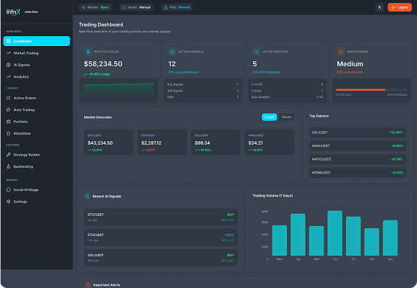
Task: Open the ETH/USDT market card
Action: pos(162,143)
